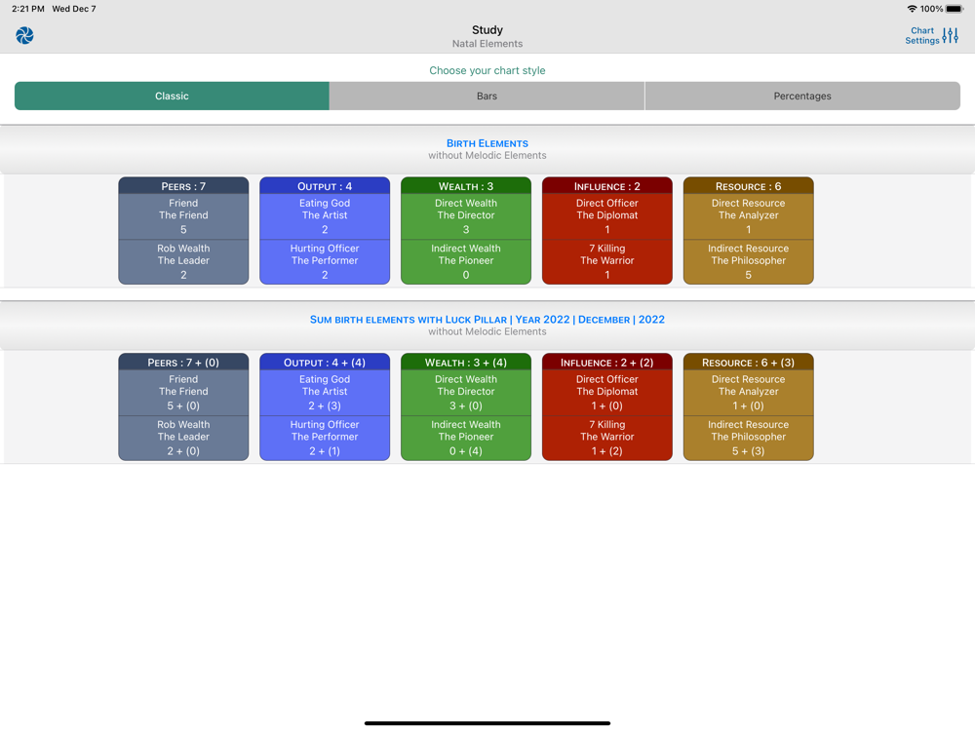Select the Wealth : 3 + (4) card header
This screenshot has width=975, height=731.
coord(466,362)
